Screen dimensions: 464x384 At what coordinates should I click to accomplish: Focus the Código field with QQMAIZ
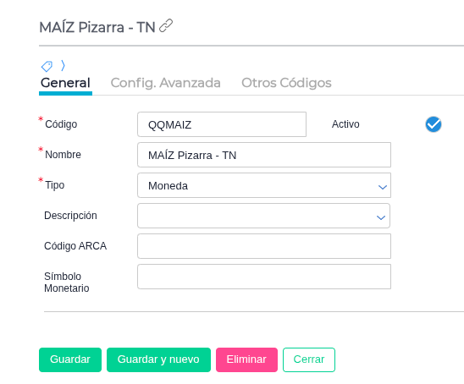coord(222,124)
